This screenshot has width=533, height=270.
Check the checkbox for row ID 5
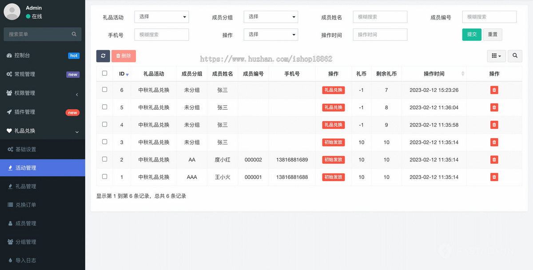[x=104, y=107]
